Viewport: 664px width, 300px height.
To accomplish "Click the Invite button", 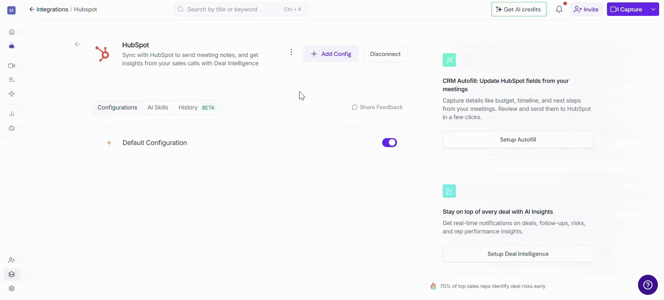I will pyautogui.click(x=587, y=9).
